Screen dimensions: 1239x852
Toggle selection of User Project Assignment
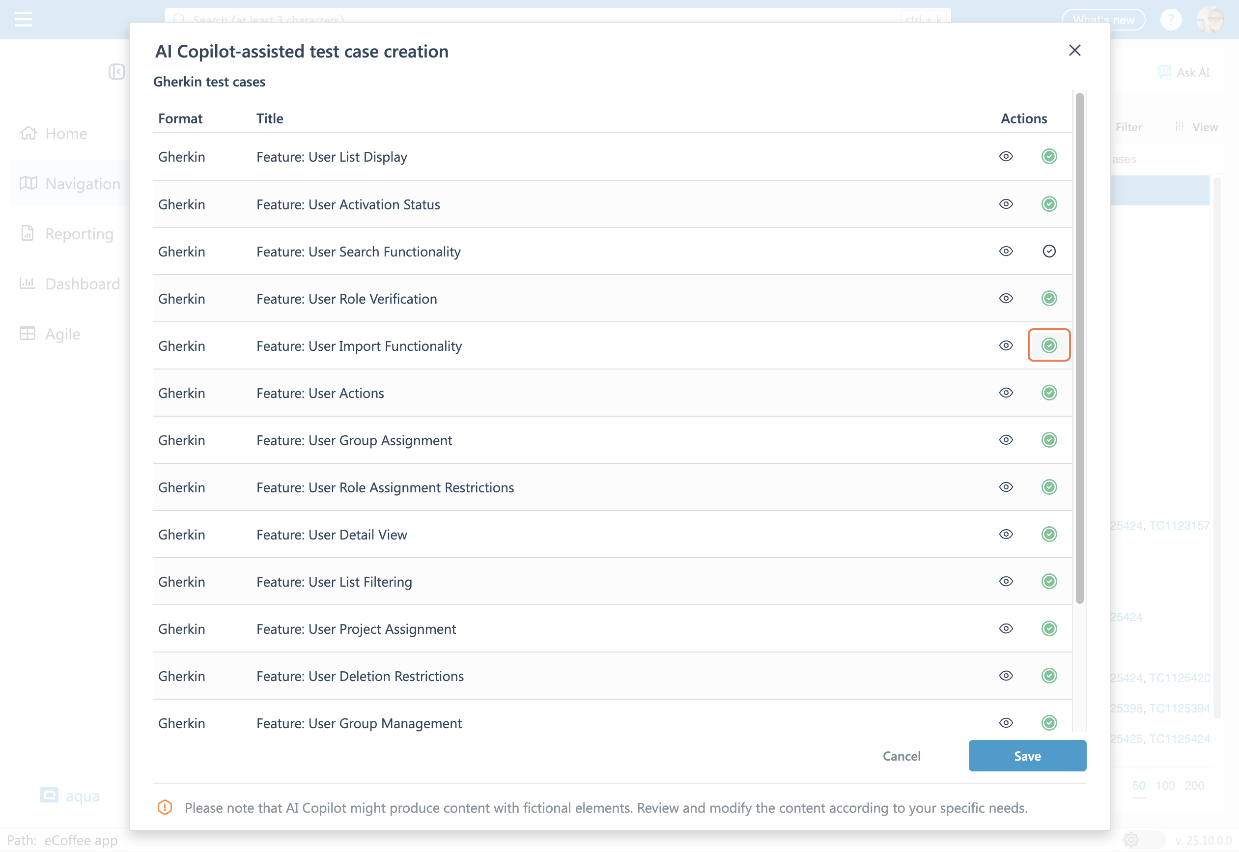[1048, 629]
